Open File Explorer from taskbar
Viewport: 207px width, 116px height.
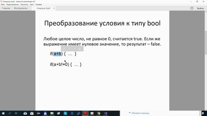(52, 113)
